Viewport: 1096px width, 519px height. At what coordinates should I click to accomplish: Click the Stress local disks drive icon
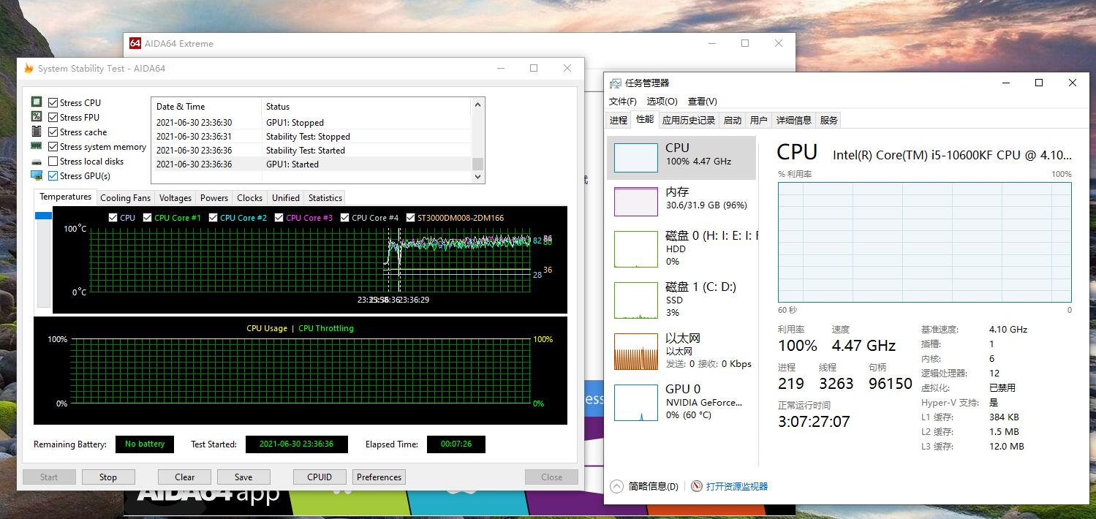click(37, 161)
